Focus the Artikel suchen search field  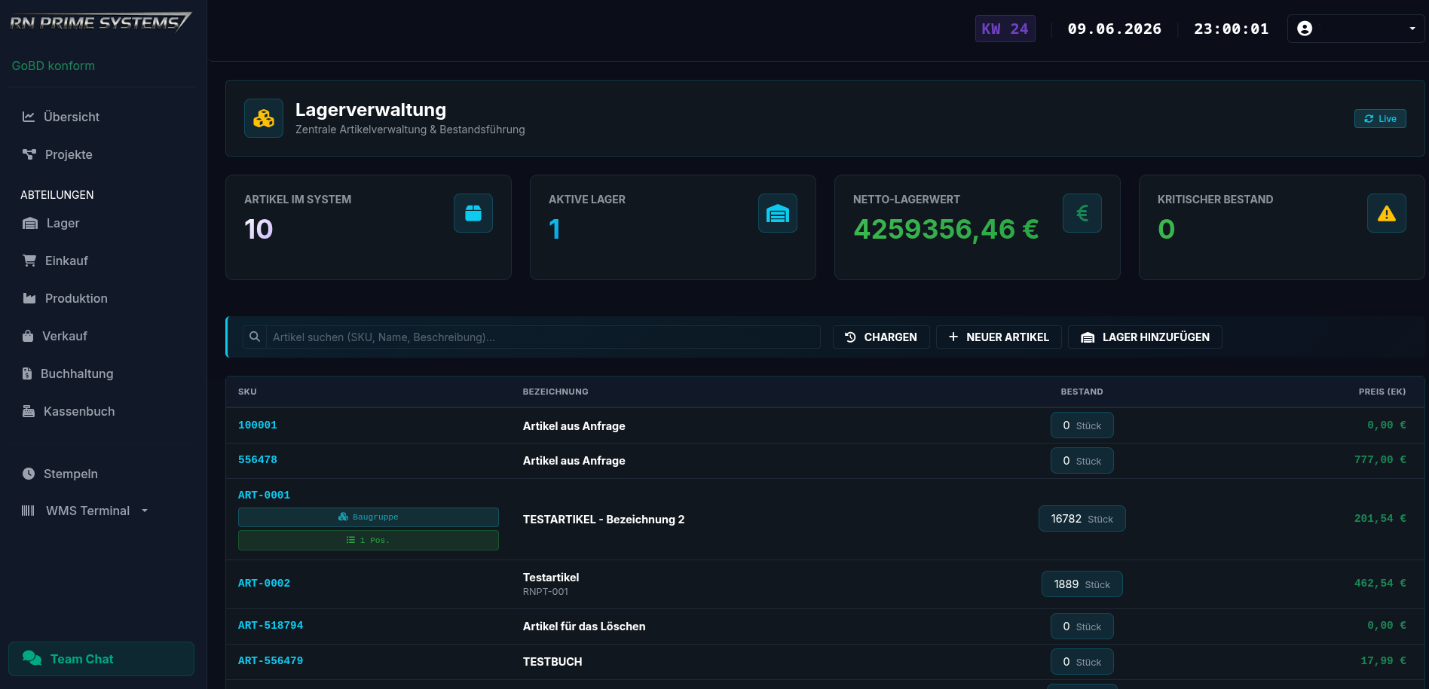(543, 337)
